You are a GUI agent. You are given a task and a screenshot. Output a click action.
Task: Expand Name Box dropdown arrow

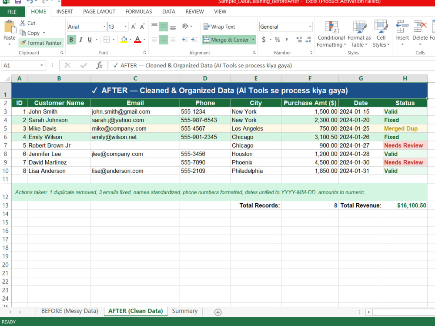(42, 66)
